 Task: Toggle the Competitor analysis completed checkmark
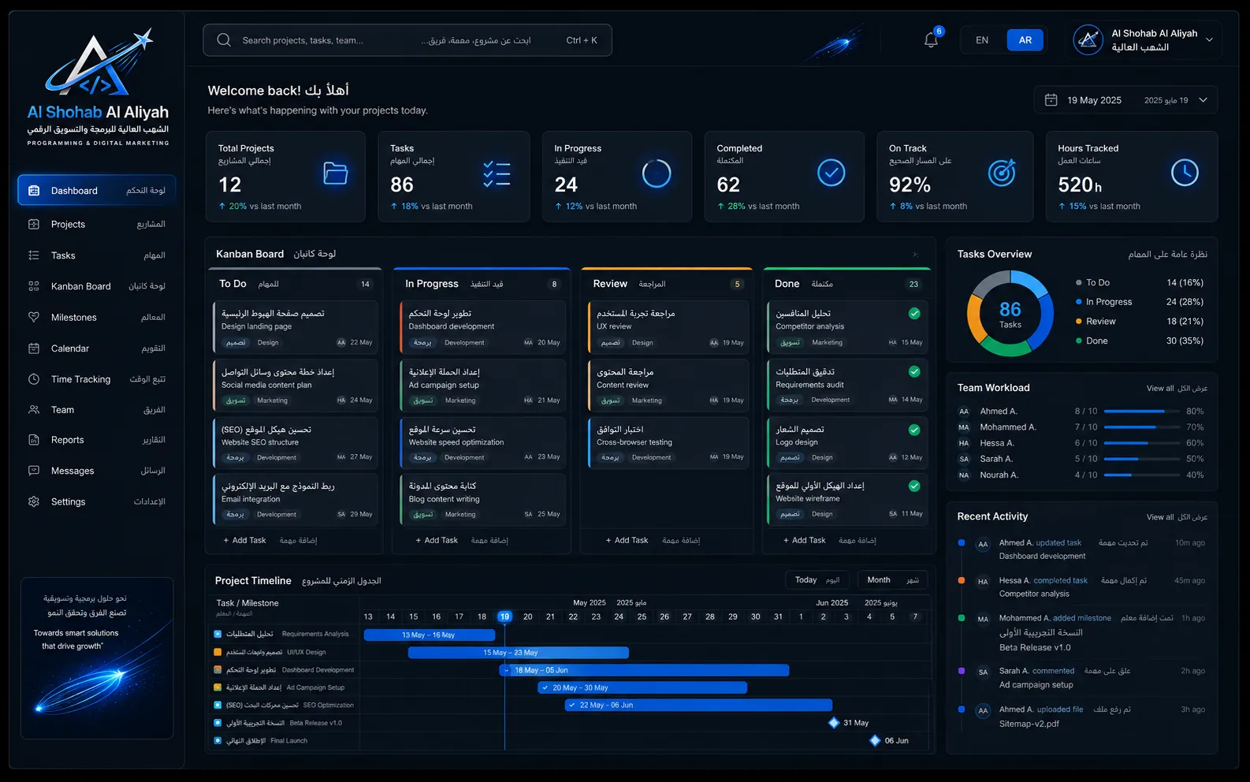point(914,314)
